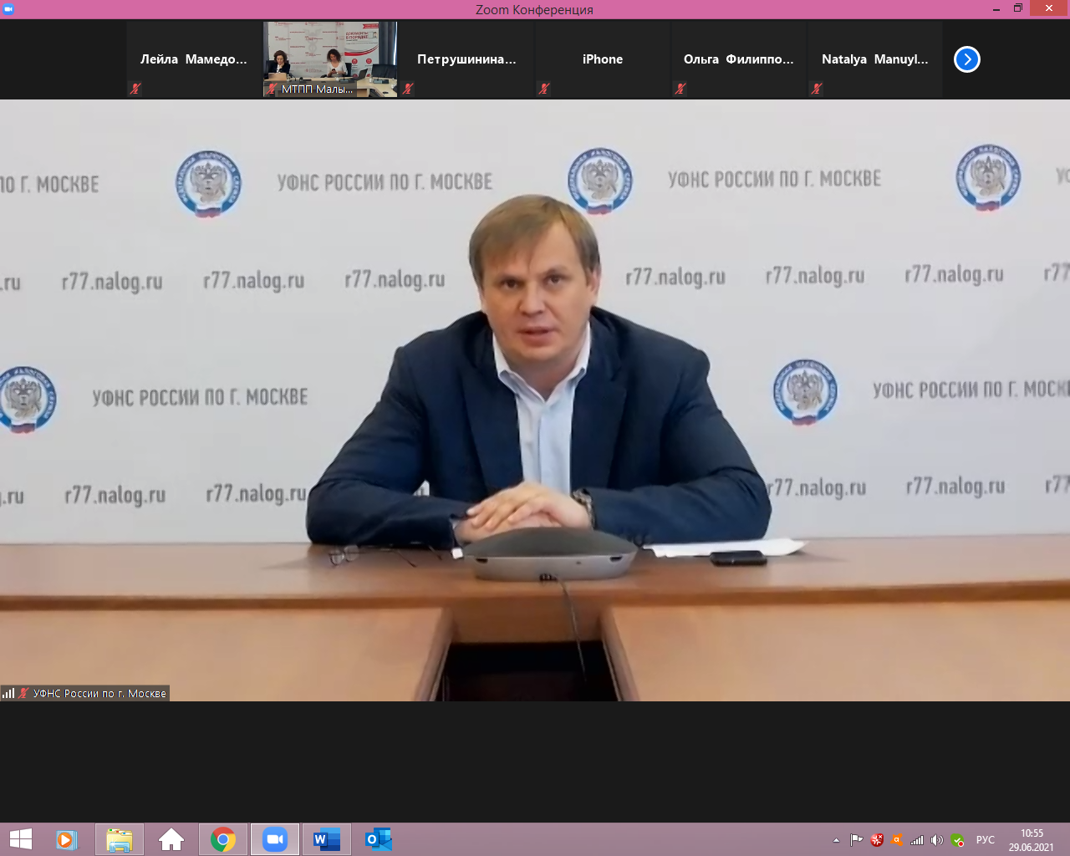
Task: Open Outlook from the taskbar
Action: [x=378, y=839]
